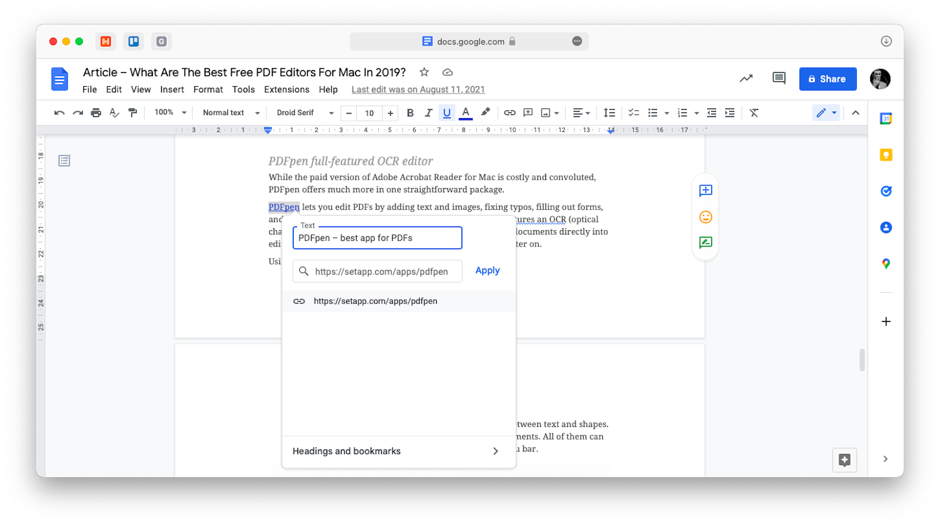Open the Normal text style dropdown
The image size is (940, 525).
click(x=231, y=113)
